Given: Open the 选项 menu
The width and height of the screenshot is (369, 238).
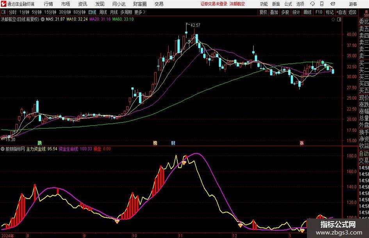Looking at the screenshot, I should (x=300, y=4).
